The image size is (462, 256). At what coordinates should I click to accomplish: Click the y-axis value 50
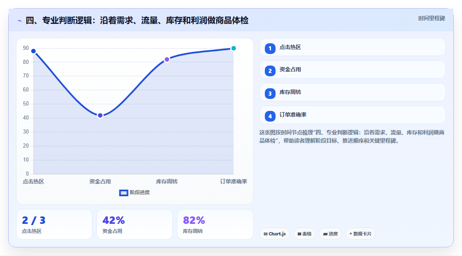[26, 104]
